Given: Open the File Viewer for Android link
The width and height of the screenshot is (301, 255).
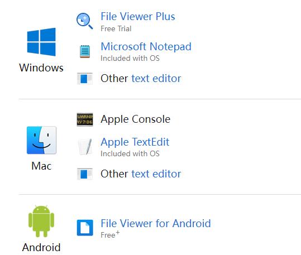Looking at the screenshot, I should pos(156,223).
